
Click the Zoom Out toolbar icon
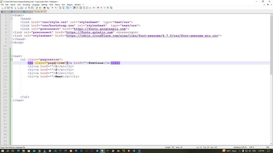click(x=55, y=8)
